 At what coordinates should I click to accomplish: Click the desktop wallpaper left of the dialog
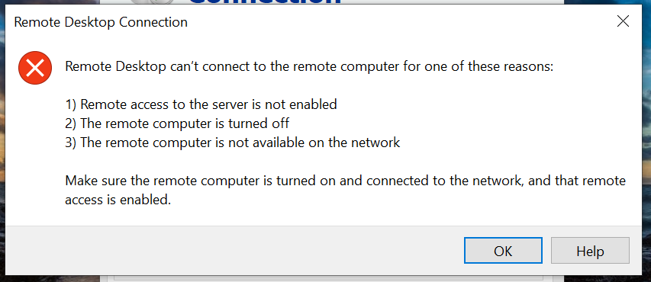(2, 141)
